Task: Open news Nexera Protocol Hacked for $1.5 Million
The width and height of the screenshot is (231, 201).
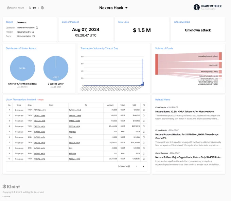Action: tap(187, 136)
